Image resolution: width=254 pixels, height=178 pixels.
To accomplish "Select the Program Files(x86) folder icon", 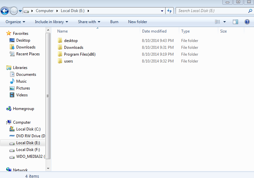I will (60, 54).
